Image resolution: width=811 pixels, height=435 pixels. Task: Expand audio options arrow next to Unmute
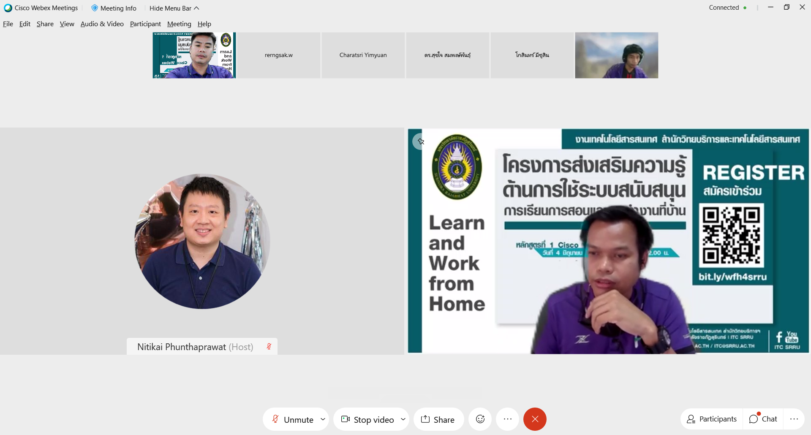323,419
